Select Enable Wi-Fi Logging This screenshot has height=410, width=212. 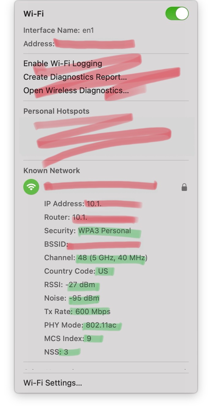(x=63, y=63)
